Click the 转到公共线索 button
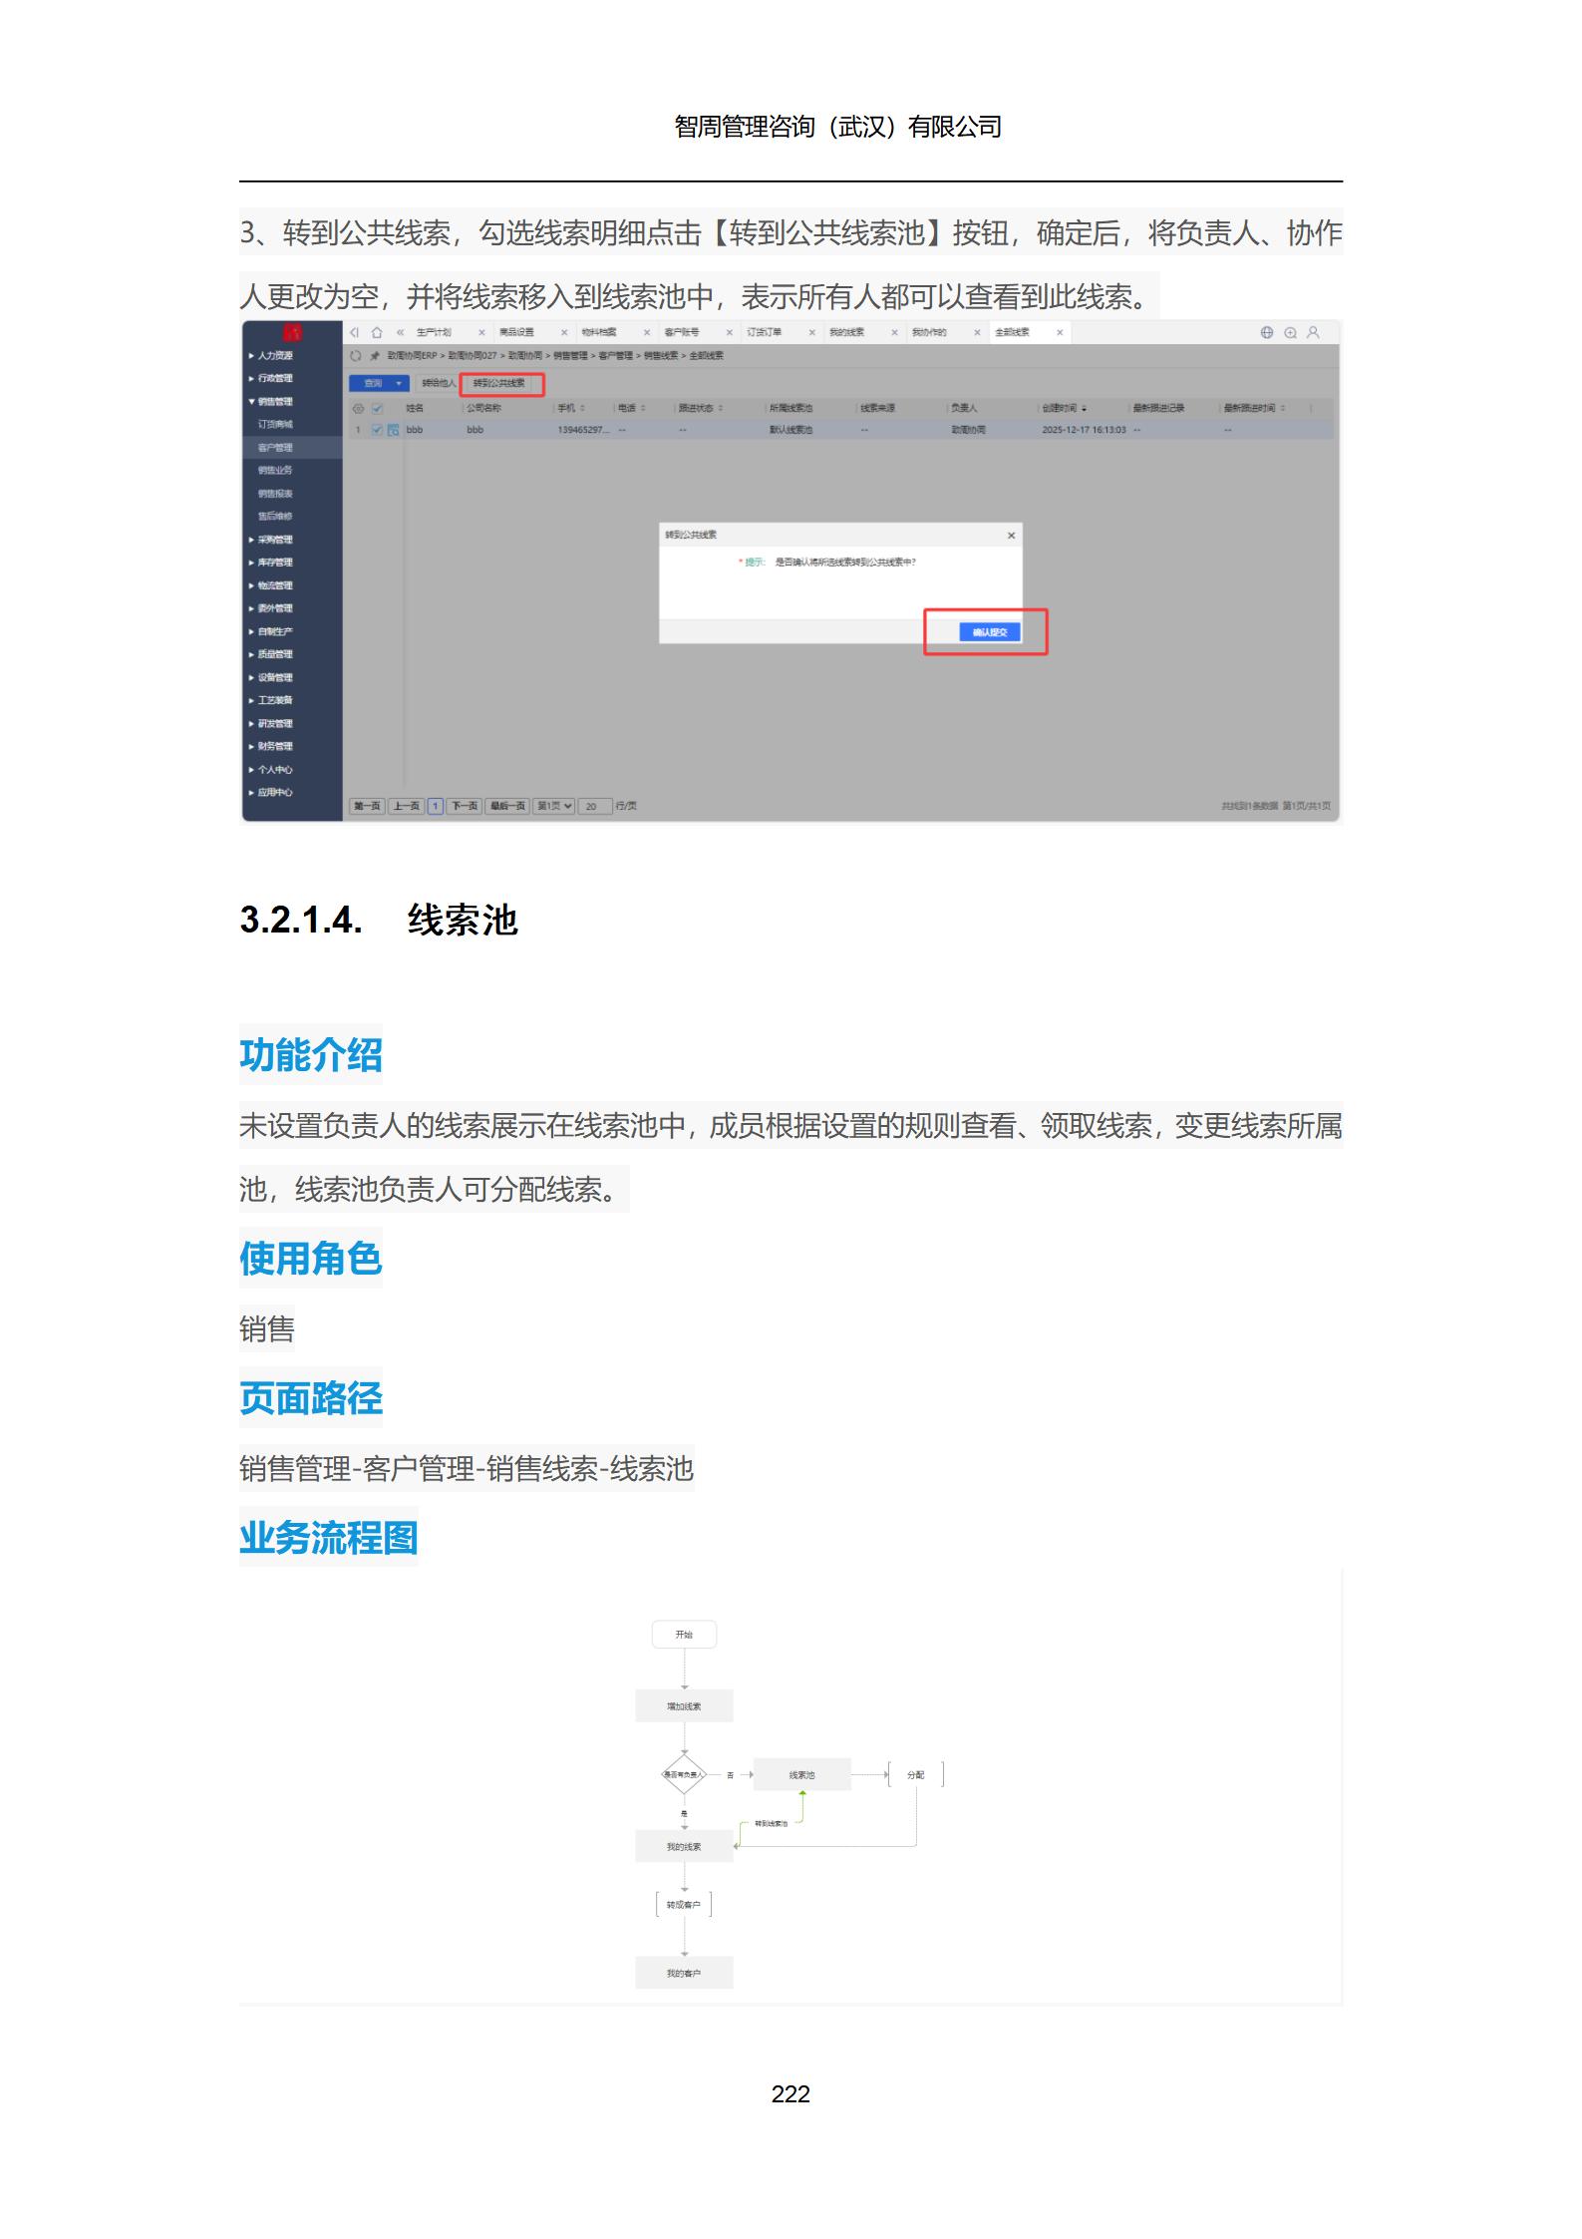 coord(498,383)
